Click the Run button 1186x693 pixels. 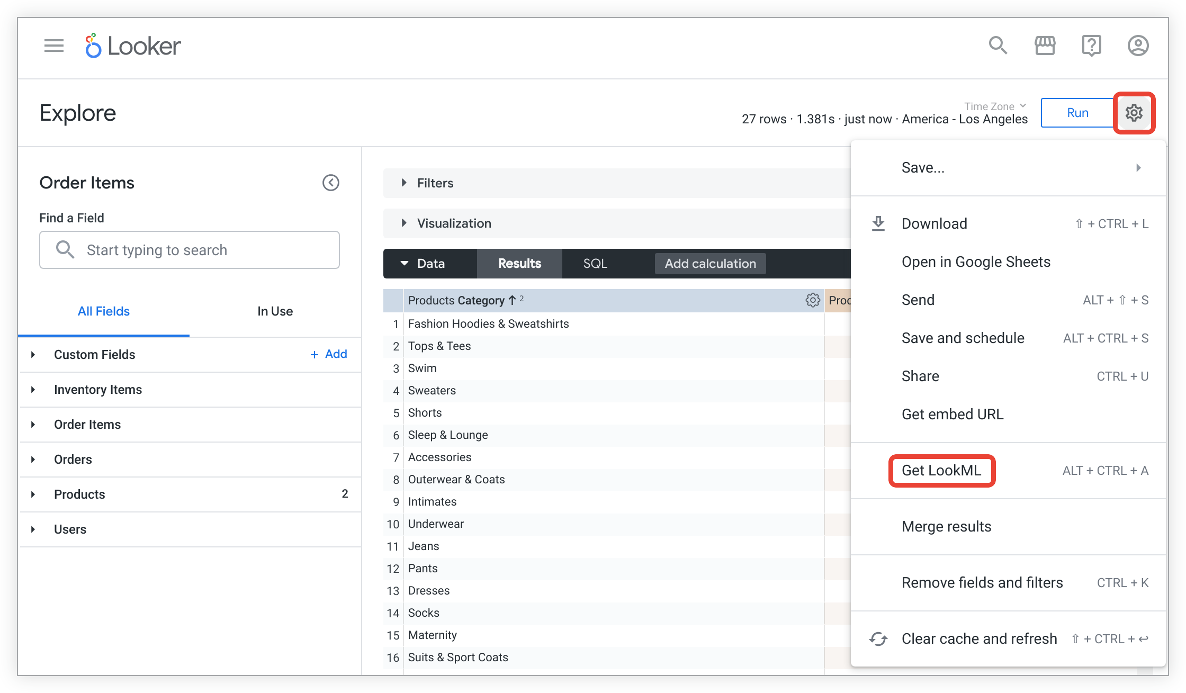pos(1077,113)
